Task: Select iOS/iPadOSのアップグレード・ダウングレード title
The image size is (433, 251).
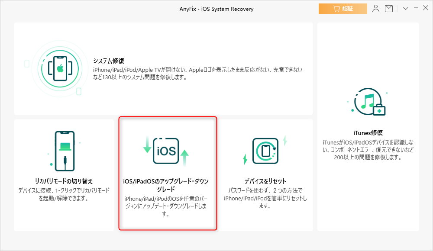Action: pyautogui.click(x=166, y=185)
